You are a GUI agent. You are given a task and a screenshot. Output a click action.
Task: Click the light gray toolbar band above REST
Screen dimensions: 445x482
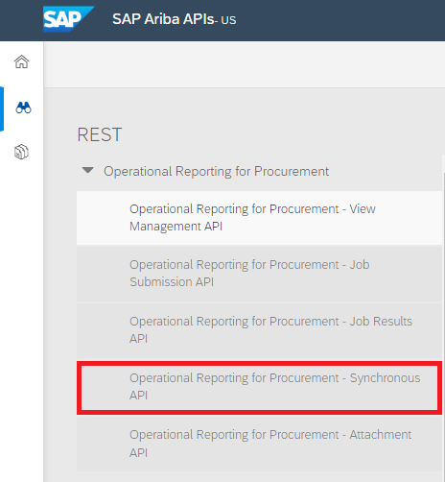tap(245, 64)
